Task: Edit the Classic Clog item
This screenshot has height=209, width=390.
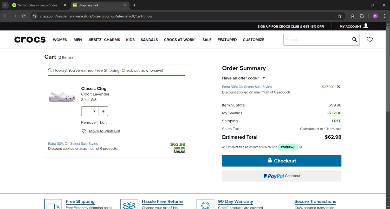Action: 103,122
